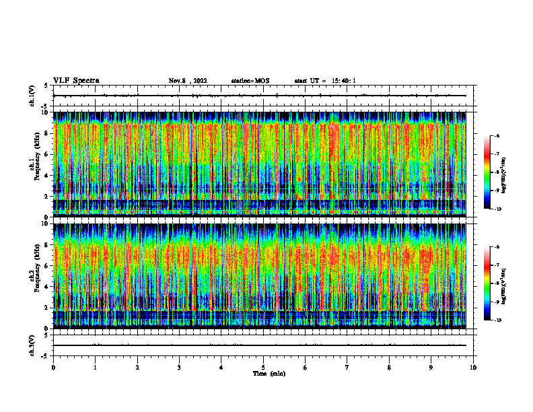Click the "VLF Spectra" plot title

tap(76, 81)
